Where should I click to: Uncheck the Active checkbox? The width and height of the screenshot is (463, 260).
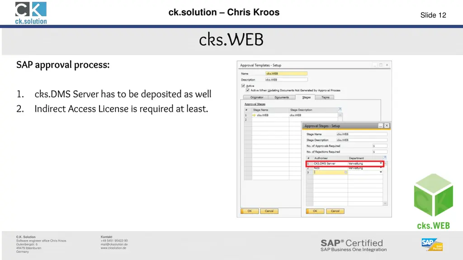[x=243, y=86]
